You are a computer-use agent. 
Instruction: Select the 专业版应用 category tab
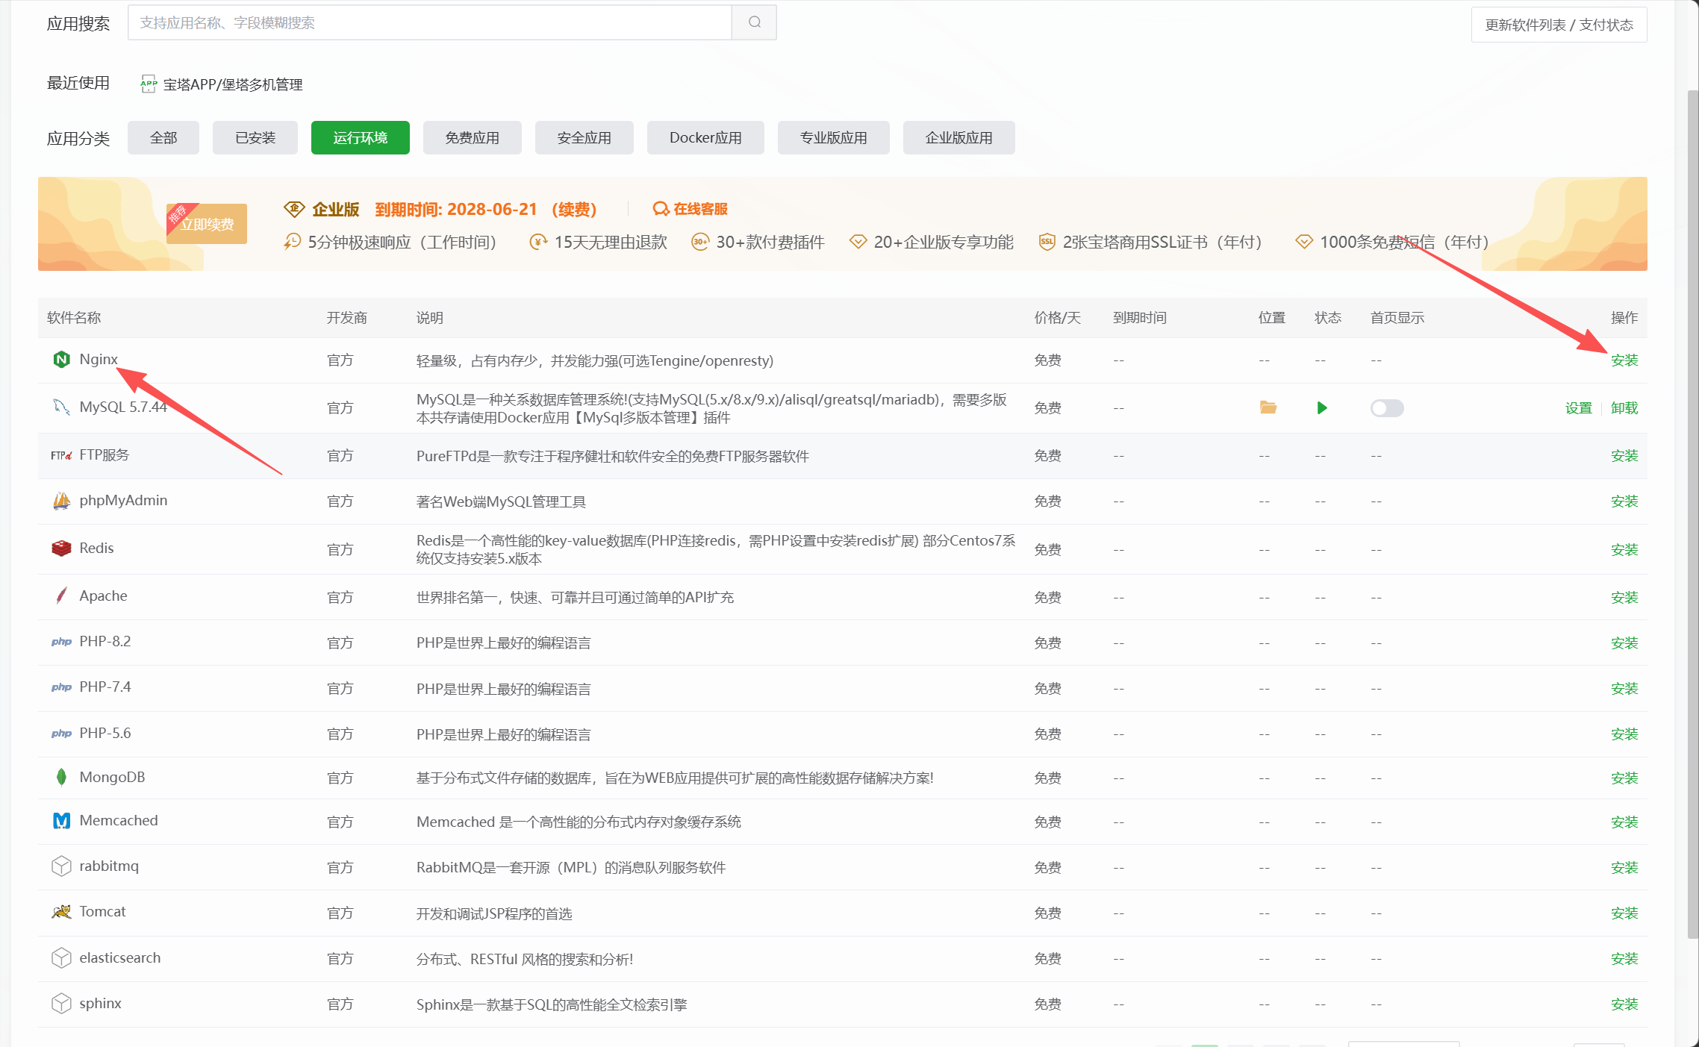pos(834,138)
